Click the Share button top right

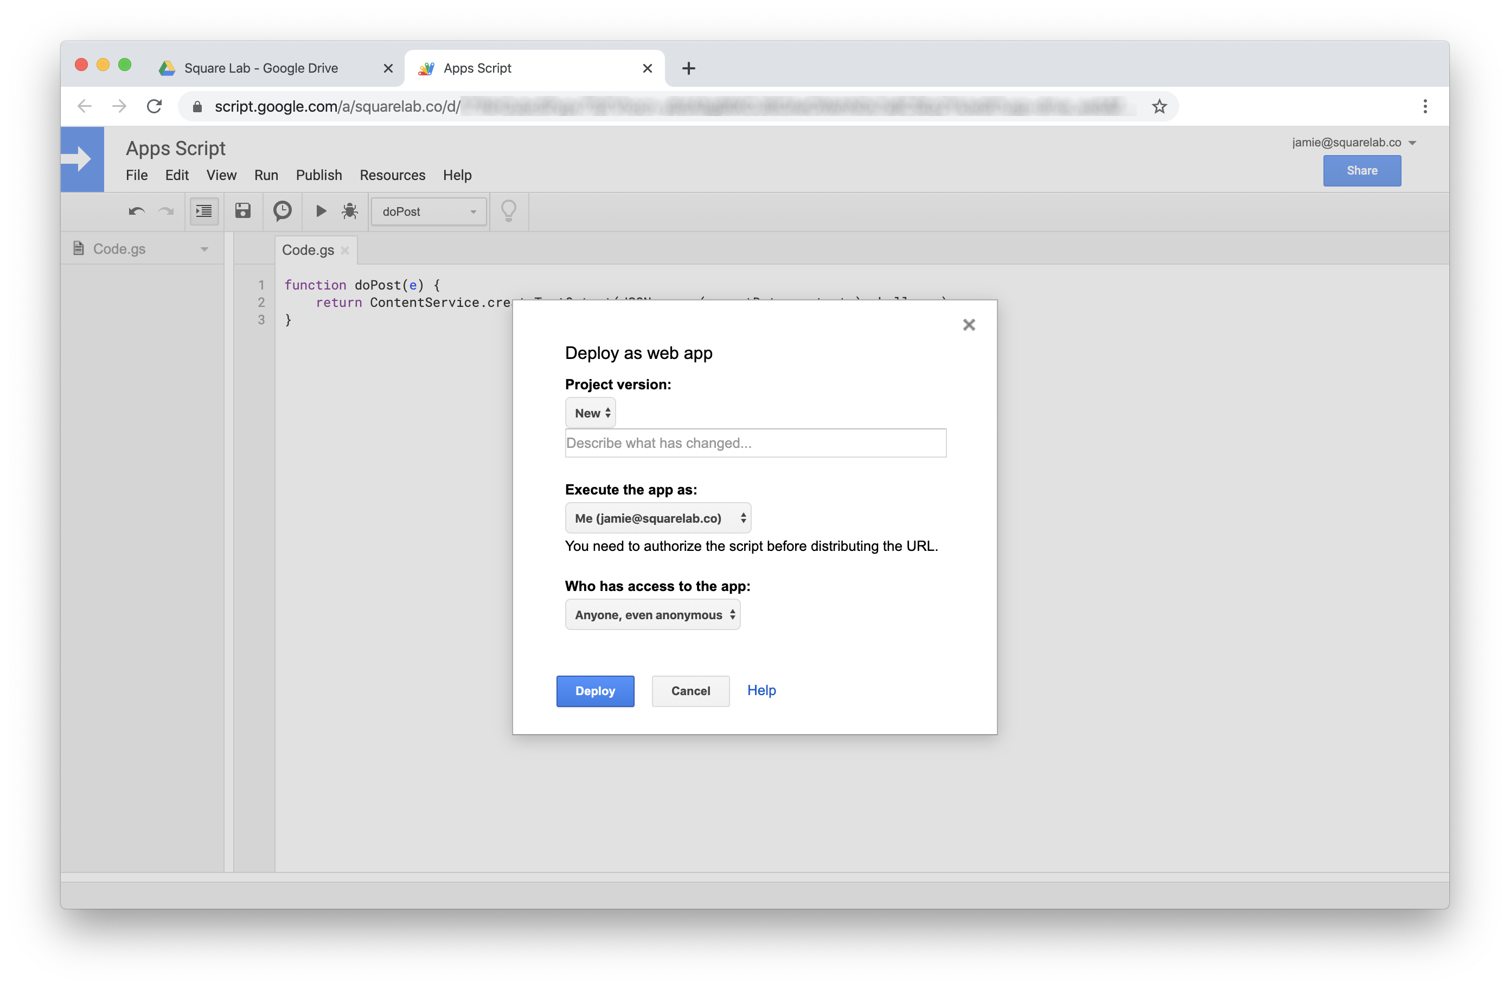tap(1362, 171)
